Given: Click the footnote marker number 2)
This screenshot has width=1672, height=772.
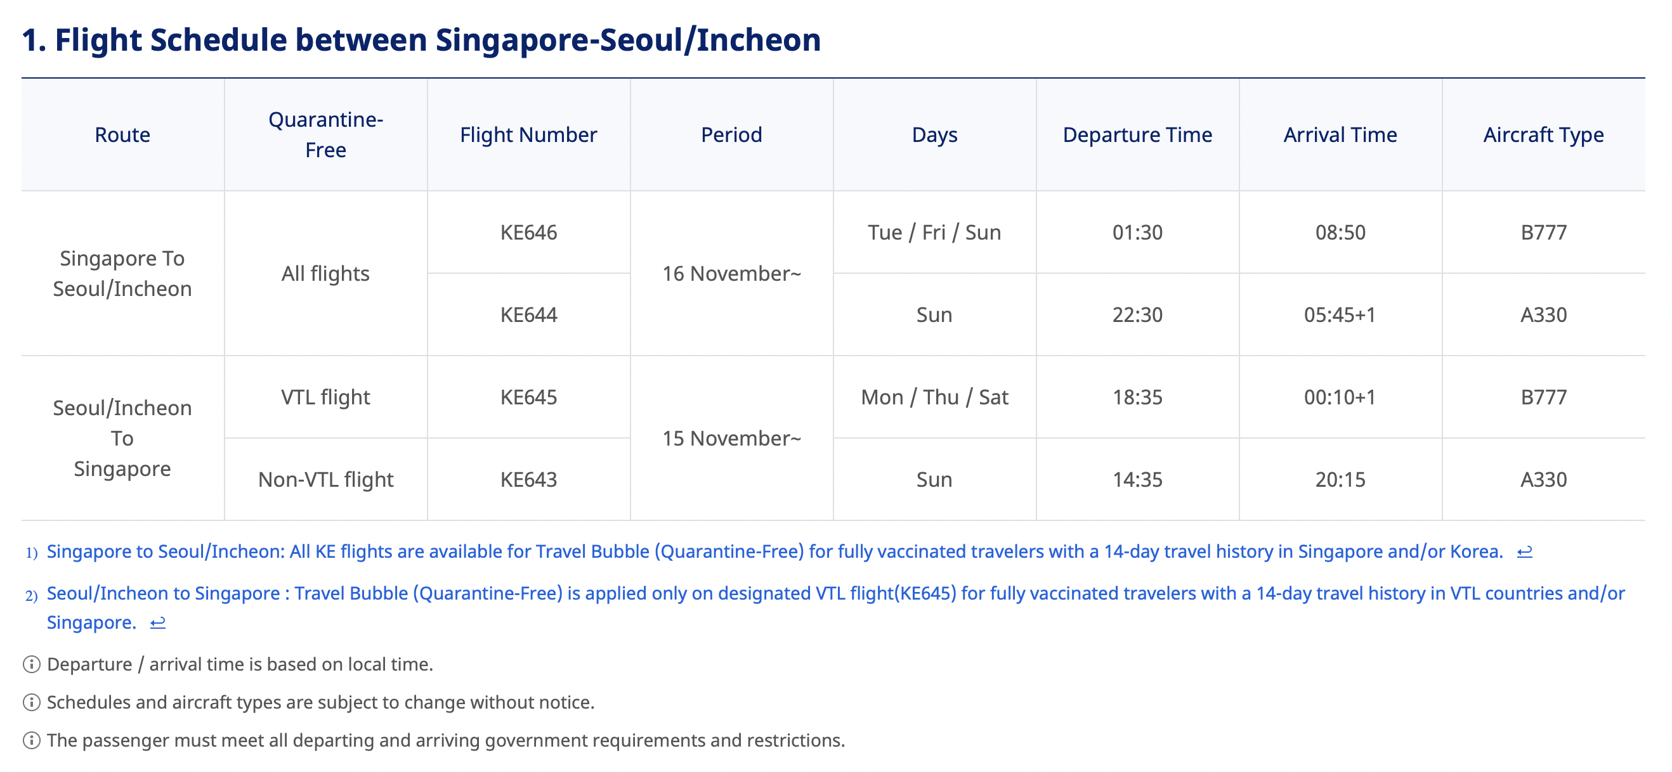Looking at the screenshot, I should click(x=32, y=596).
